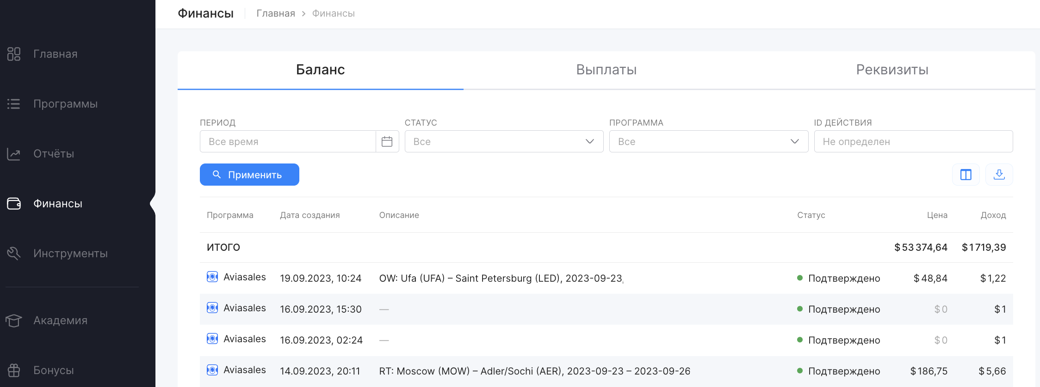The width and height of the screenshot is (1040, 387).
Task: Download the balance report
Action: coord(999,175)
